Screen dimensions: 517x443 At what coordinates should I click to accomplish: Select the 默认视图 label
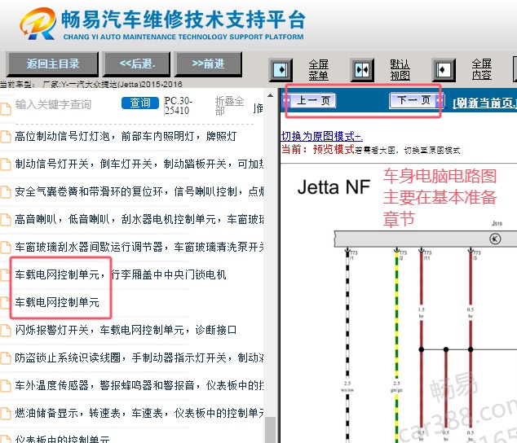click(x=400, y=70)
